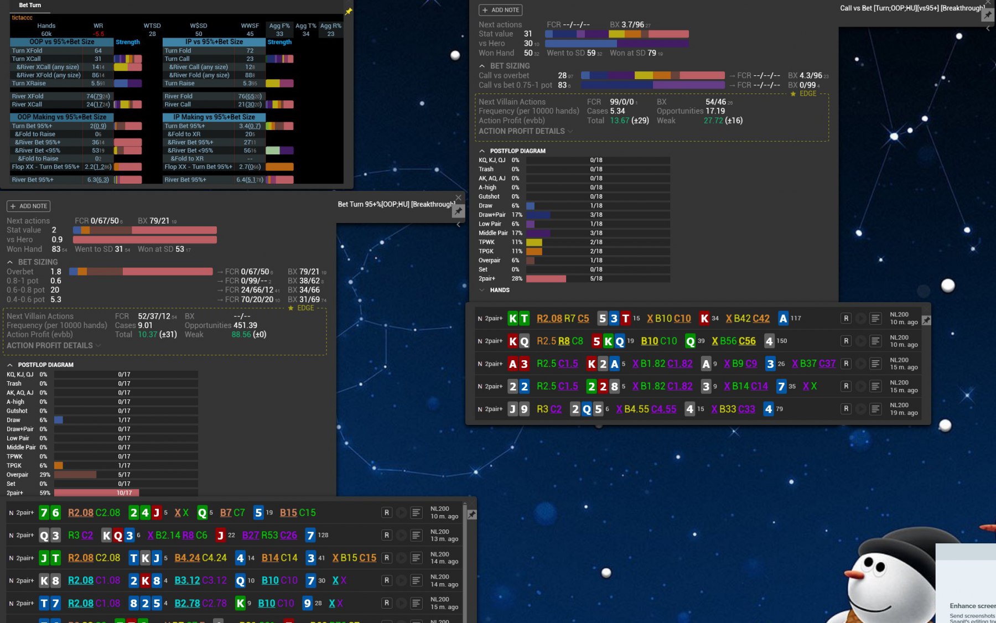The image size is (996, 623).
Task: Open notes icon for the 76 hand row
Action: pyautogui.click(x=416, y=513)
